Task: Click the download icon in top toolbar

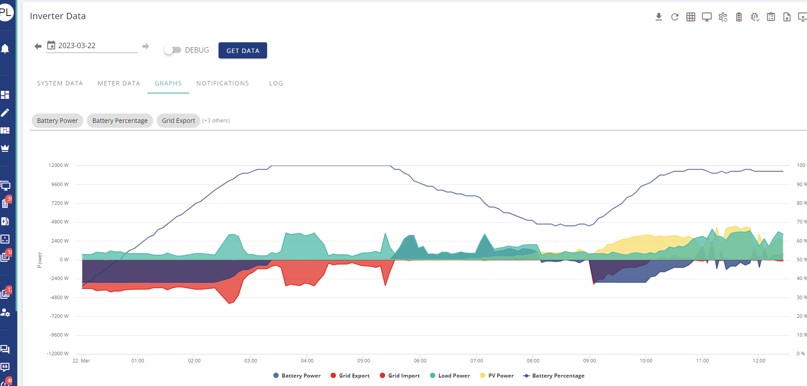Action: tap(659, 17)
